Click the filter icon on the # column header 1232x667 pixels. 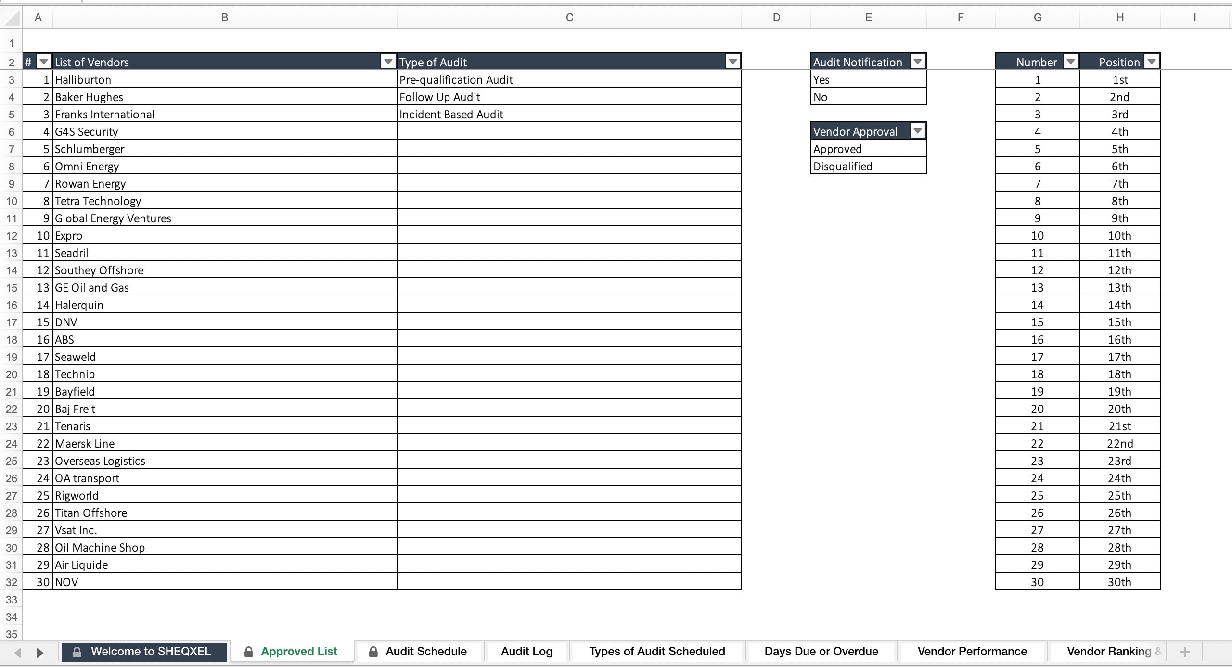click(x=43, y=62)
